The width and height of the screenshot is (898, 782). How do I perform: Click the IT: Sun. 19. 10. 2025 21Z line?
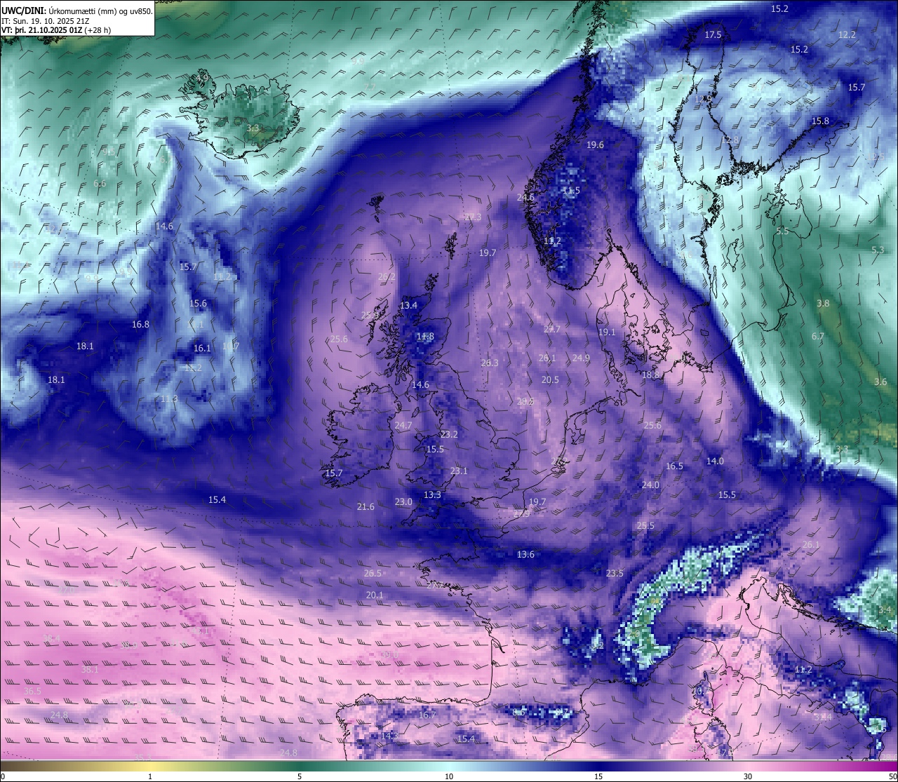coord(46,21)
